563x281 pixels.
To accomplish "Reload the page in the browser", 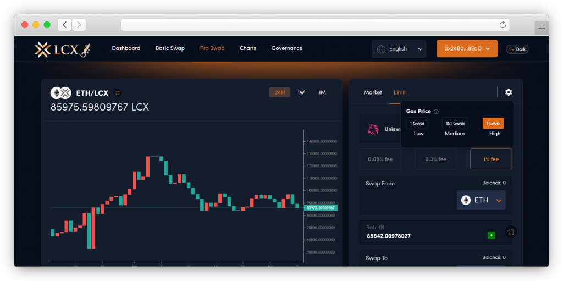I will pos(503,25).
